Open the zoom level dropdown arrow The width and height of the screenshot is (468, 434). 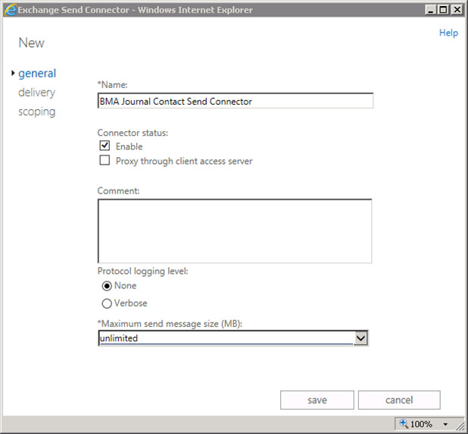pos(445,424)
